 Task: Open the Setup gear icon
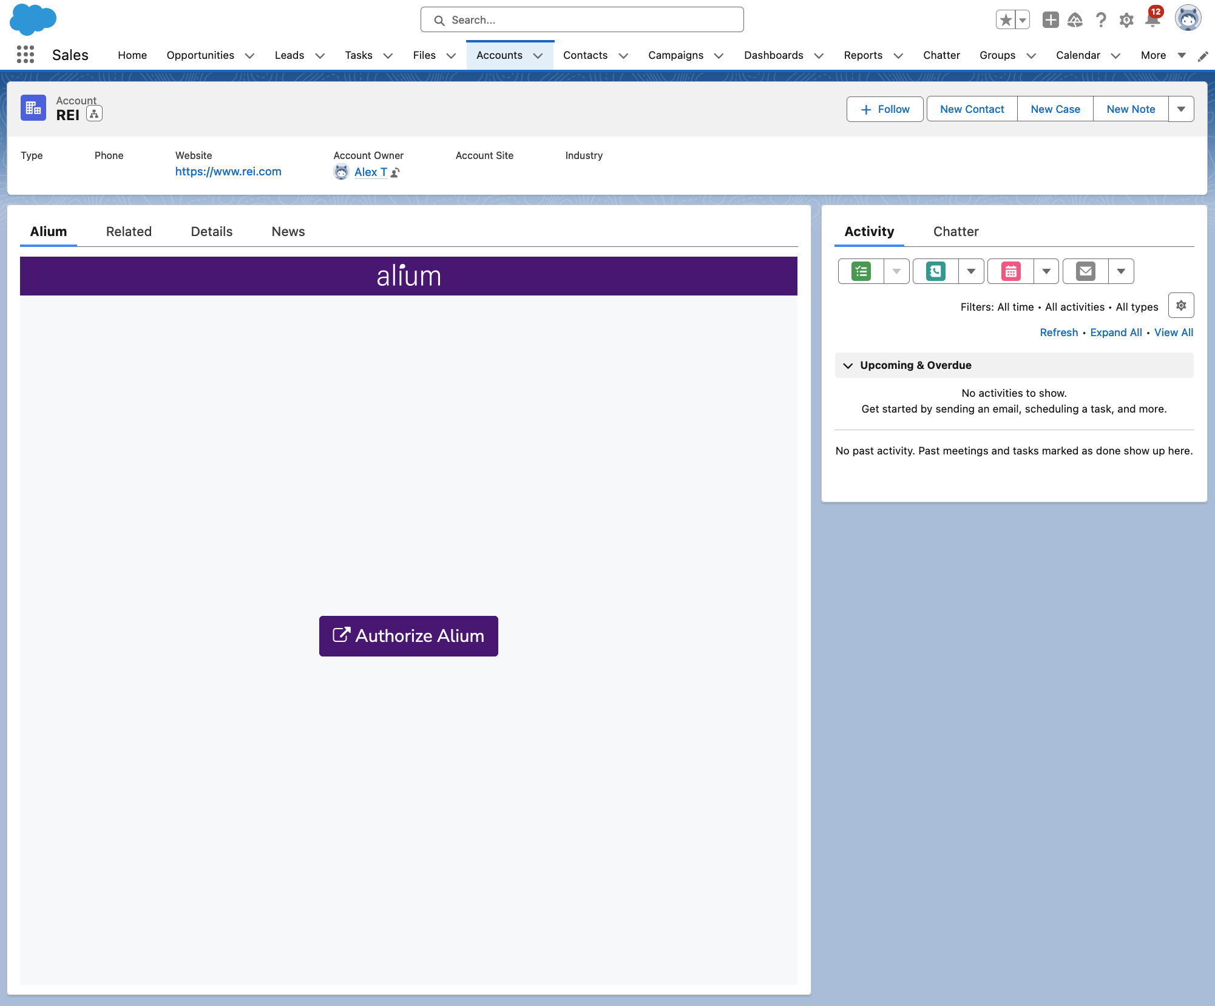pyautogui.click(x=1126, y=20)
